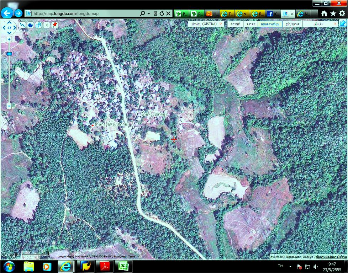Open the Terms link in map footer
This screenshot has width=348, height=273.
point(132,257)
